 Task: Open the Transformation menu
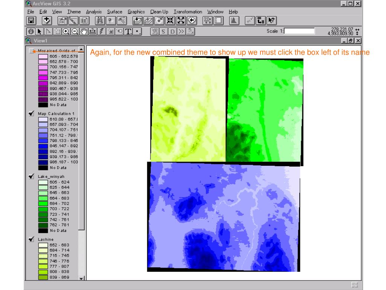coord(188,12)
